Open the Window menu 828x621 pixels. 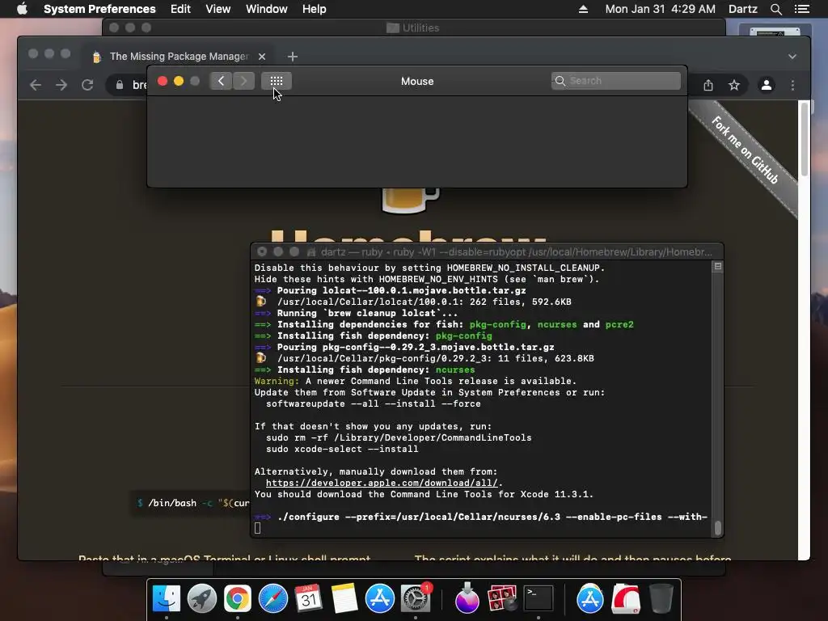click(x=267, y=9)
